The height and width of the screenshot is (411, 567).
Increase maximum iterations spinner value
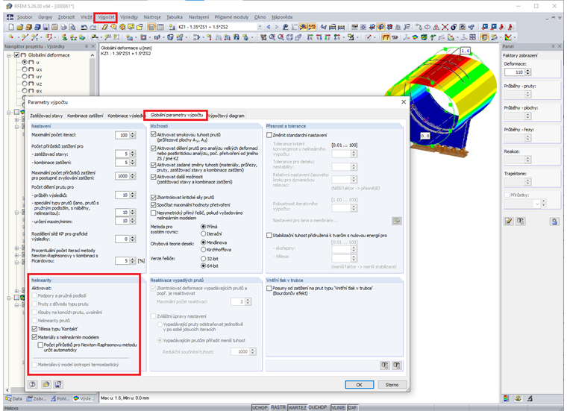[133, 134]
